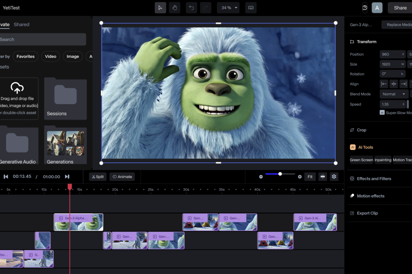Apply the Green Screen tool
412x274 pixels.
point(361,160)
